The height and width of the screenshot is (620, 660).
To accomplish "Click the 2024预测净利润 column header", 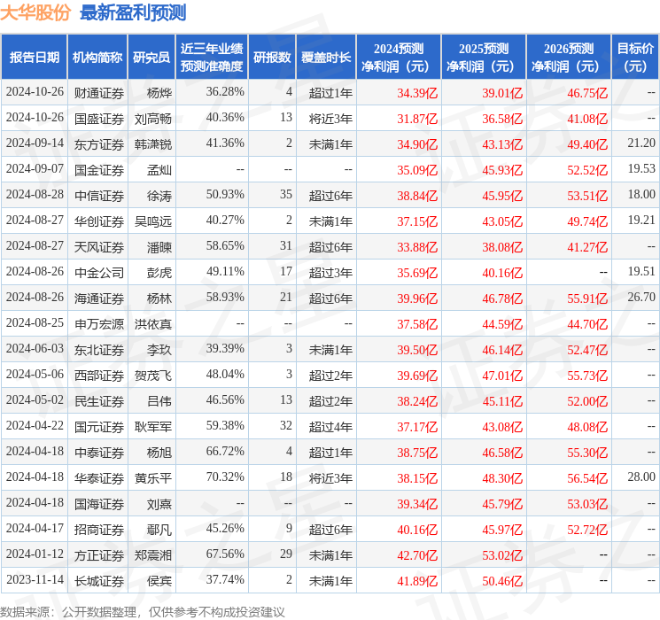I will pos(399,58).
